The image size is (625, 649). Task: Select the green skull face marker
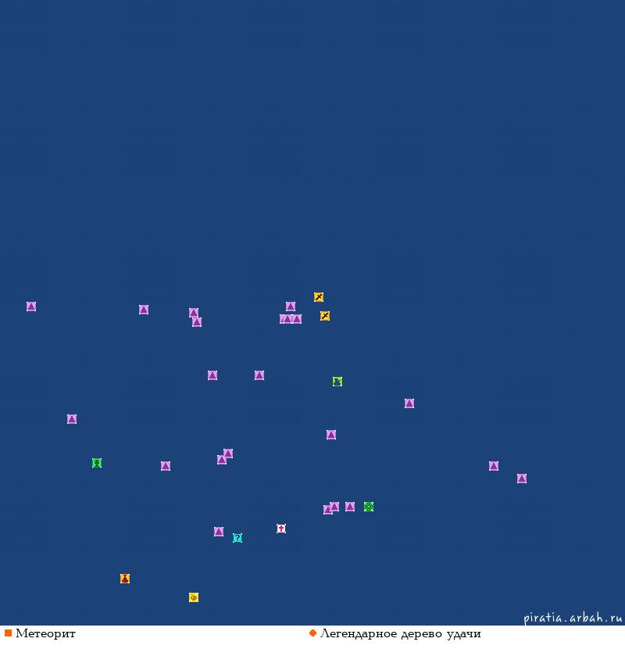pyautogui.click(x=97, y=463)
